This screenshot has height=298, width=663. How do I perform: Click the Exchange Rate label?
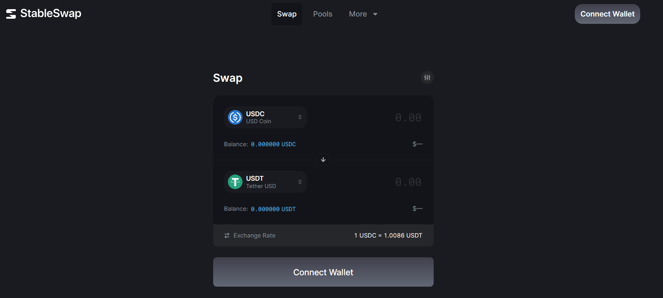[254, 235]
